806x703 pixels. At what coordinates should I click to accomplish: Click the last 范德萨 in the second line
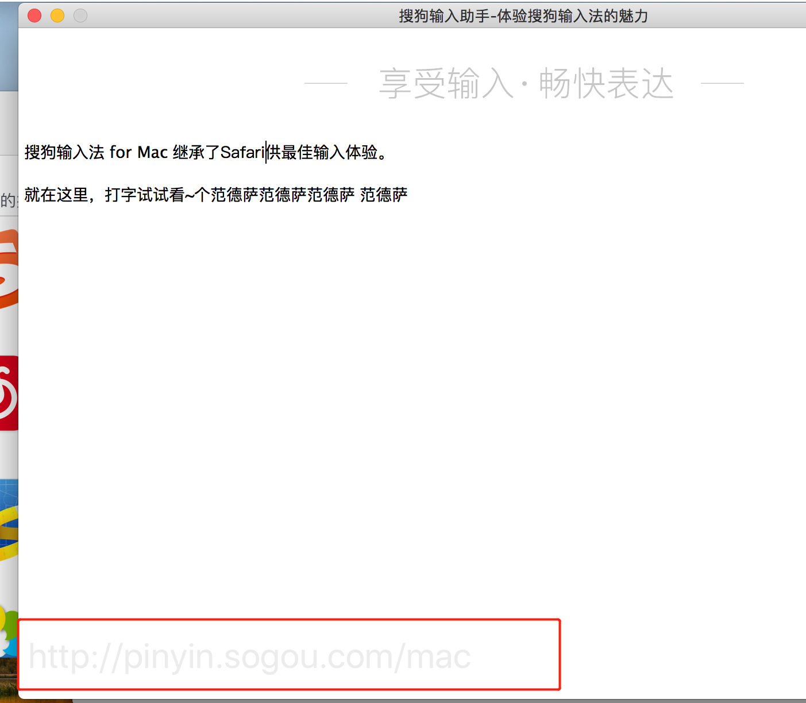[384, 195]
